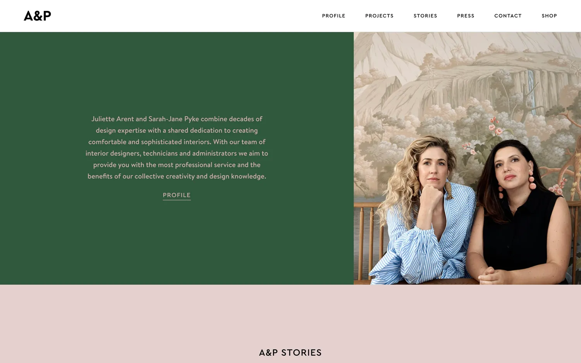Image resolution: width=581 pixels, height=363 pixels.
Task: Click the A&P logo in the header
Action: 37,15
